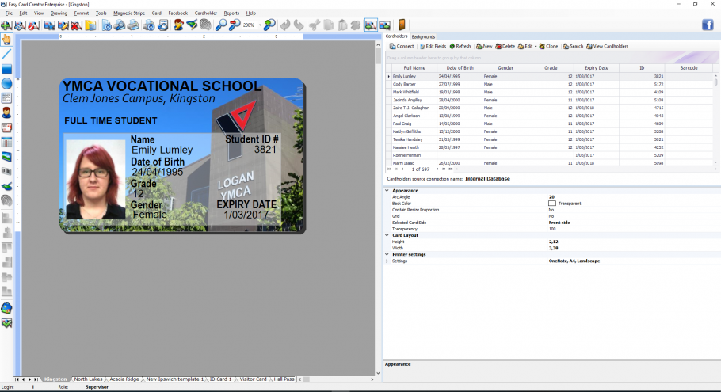721x392 pixels.
Task: Select the barcode tool in sidebar
Action: (6, 171)
